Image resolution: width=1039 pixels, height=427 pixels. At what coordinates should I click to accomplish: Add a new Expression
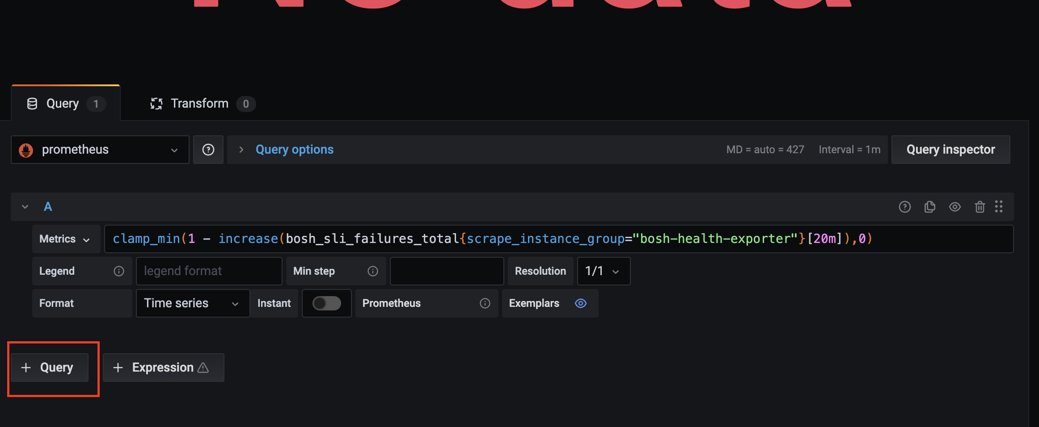point(163,368)
